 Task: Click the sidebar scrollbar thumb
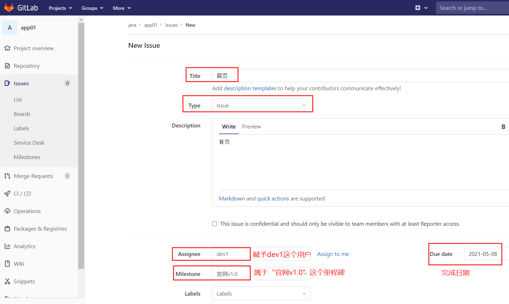(x=81, y=146)
